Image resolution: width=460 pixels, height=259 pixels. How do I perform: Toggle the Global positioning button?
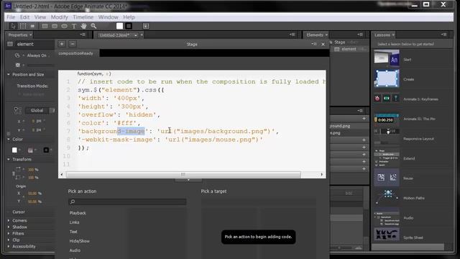point(37,110)
